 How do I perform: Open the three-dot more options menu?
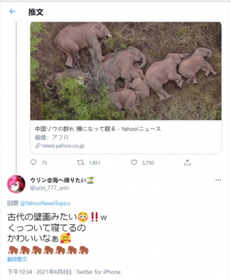[x=218, y=180]
